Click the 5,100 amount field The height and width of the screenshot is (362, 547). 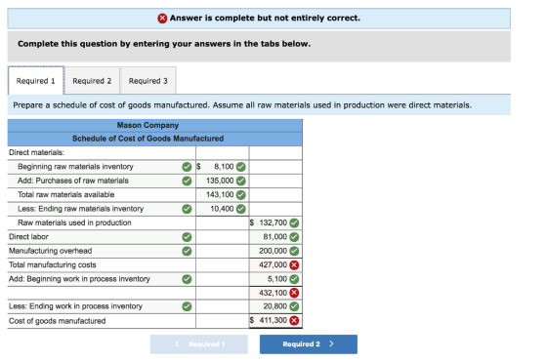pos(275,279)
